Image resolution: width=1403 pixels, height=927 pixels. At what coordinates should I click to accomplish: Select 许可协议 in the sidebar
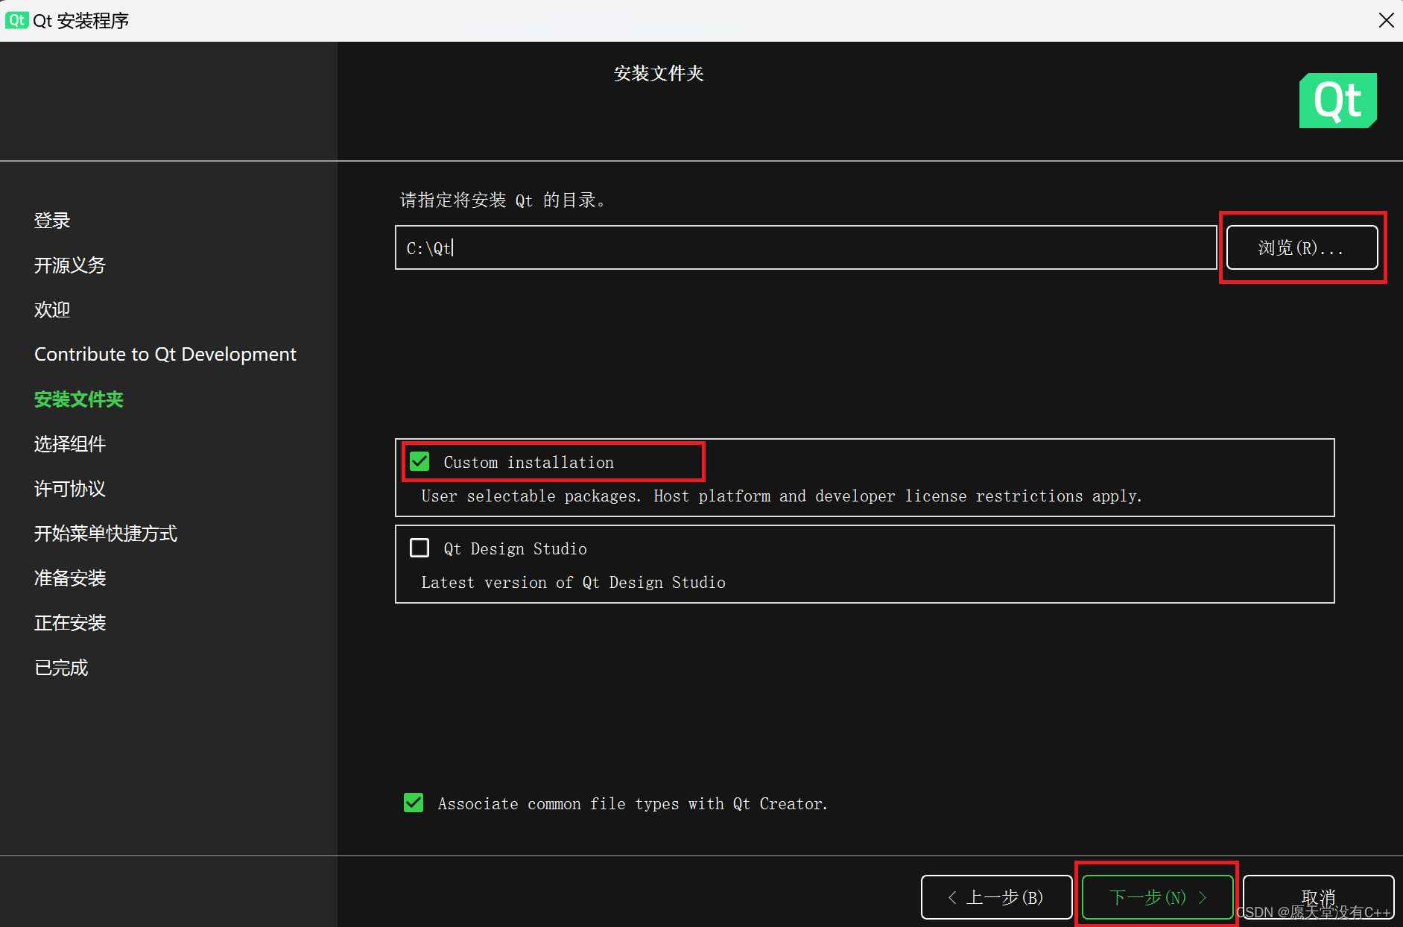point(69,489)
